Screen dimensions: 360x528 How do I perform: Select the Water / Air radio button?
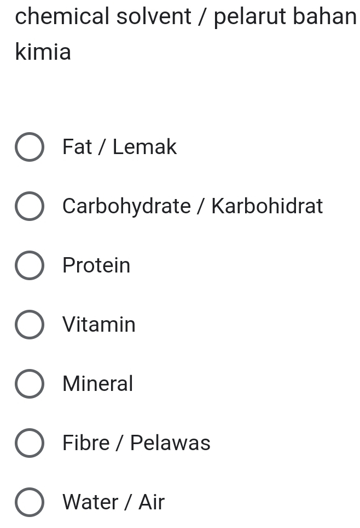[x=30, y=502]
